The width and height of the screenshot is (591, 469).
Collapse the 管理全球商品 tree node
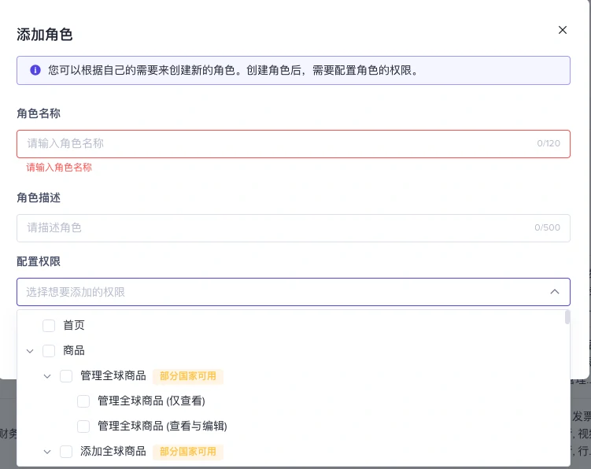pyautogui.click(x=47, y=376)
